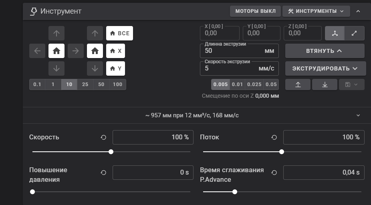Home the X and Y axes with center house icon

56,51
